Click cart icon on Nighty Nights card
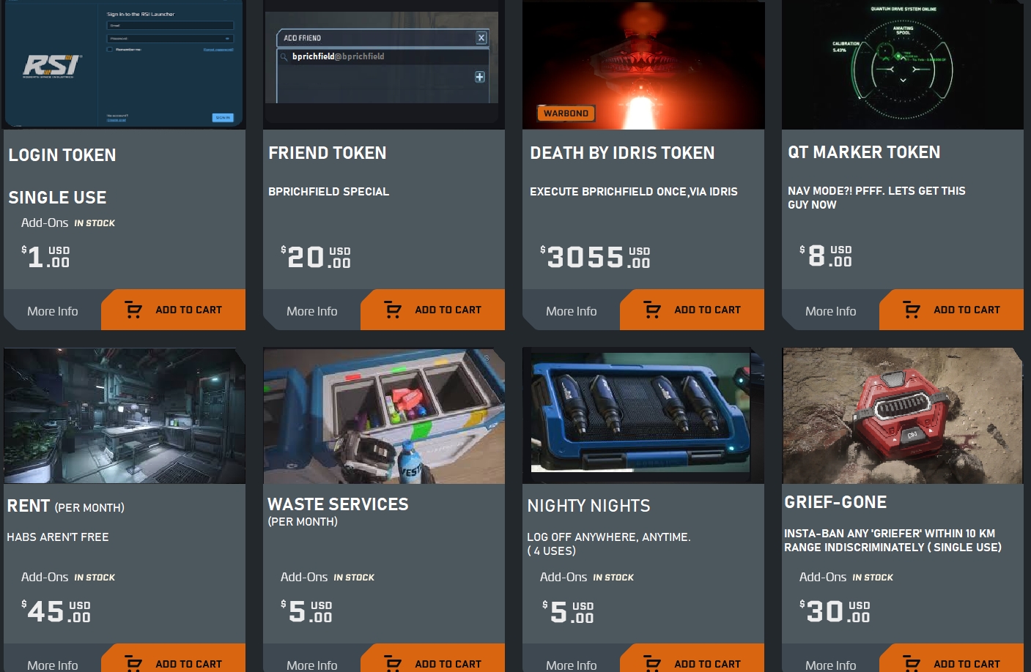The width and height of the screenshot is (1031, 672). pos(652,663)
